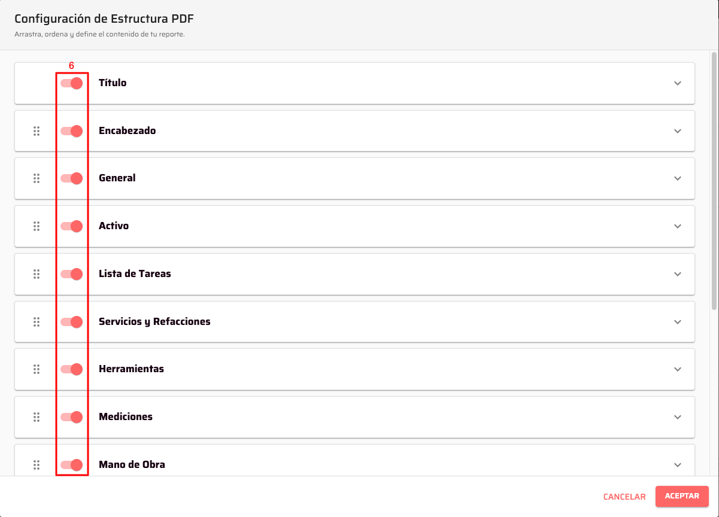
Task: Toggle off the Herramientas section
Action: tap(72, 369)
